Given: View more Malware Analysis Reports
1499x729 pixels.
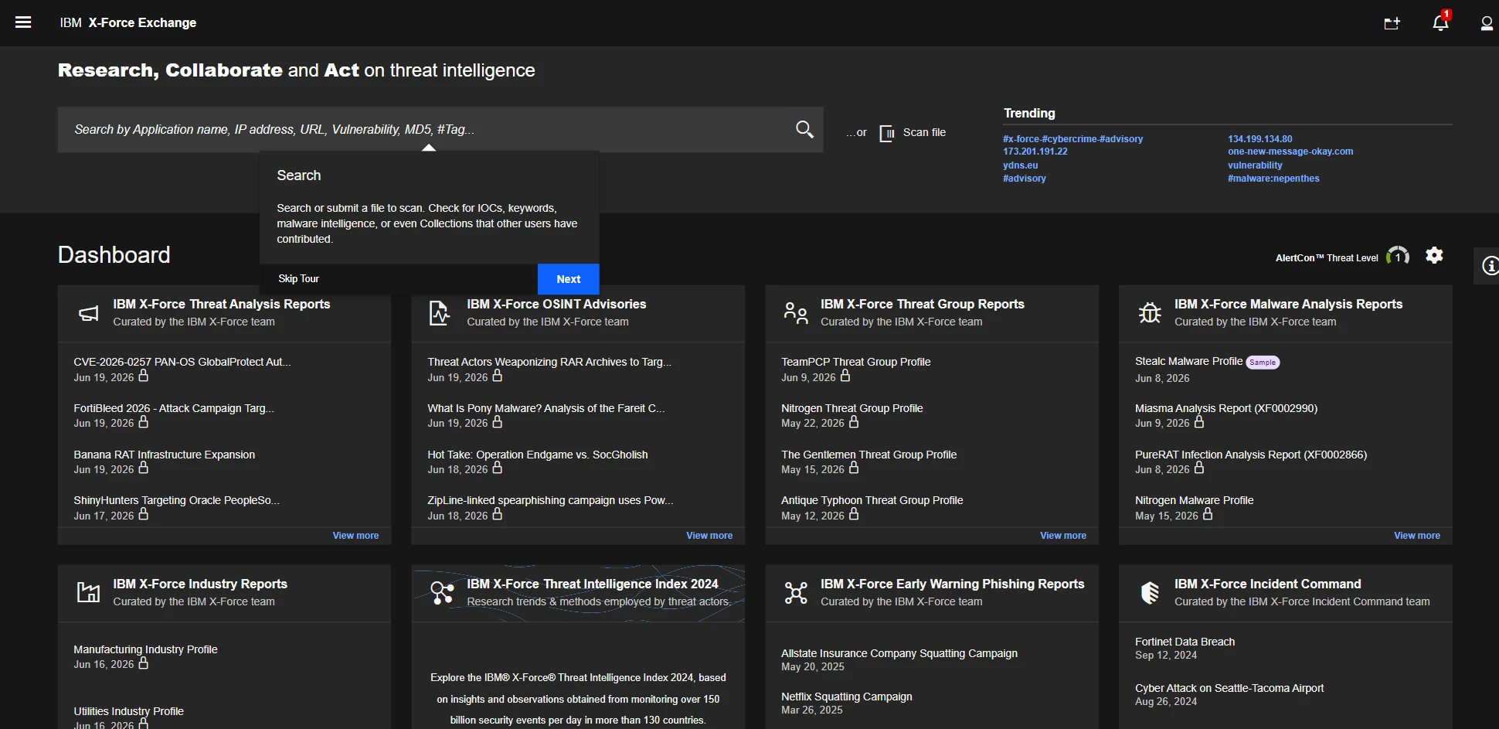Looking at the screenshot, I should (1417, 536).
